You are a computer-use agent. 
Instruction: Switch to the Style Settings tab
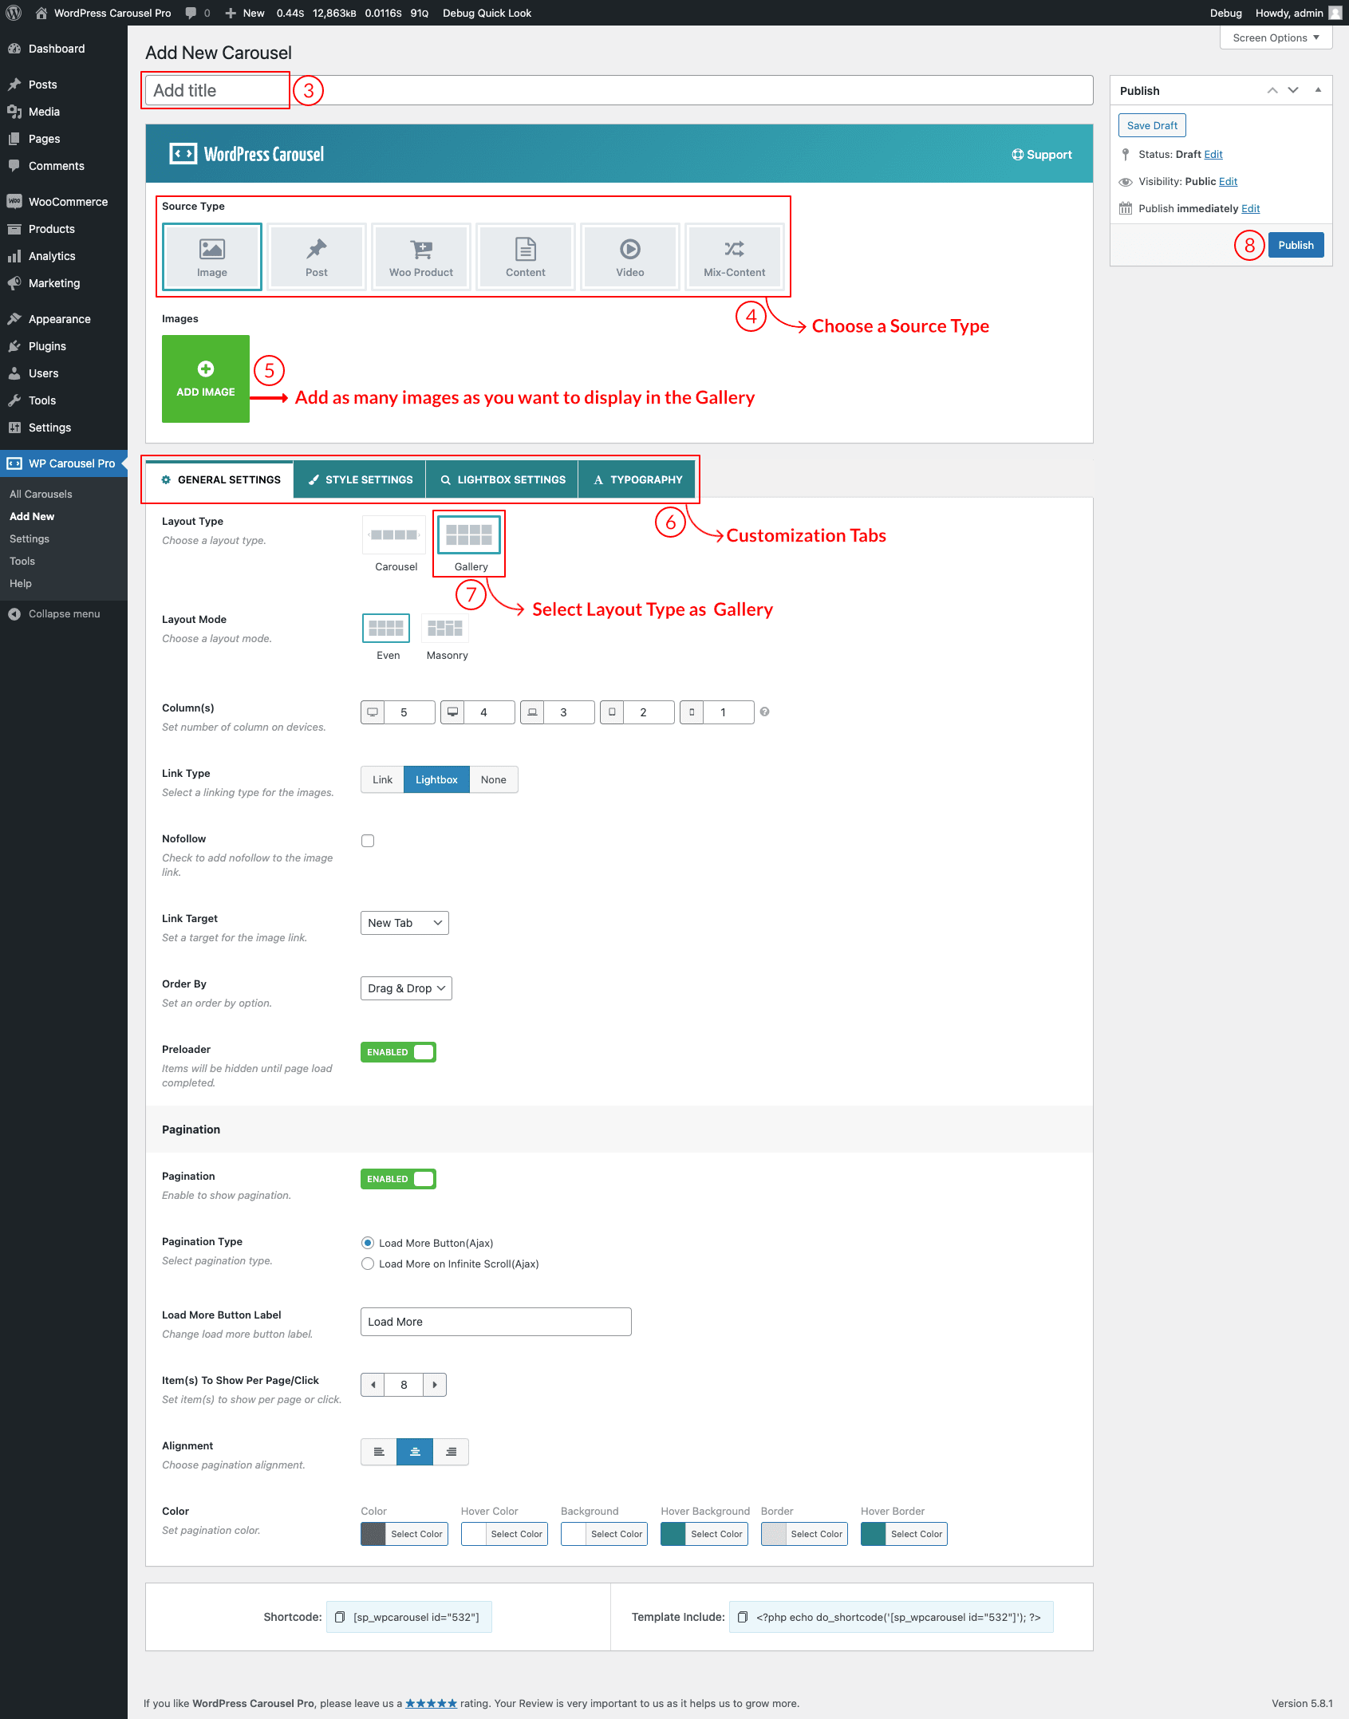coord(360,479)
